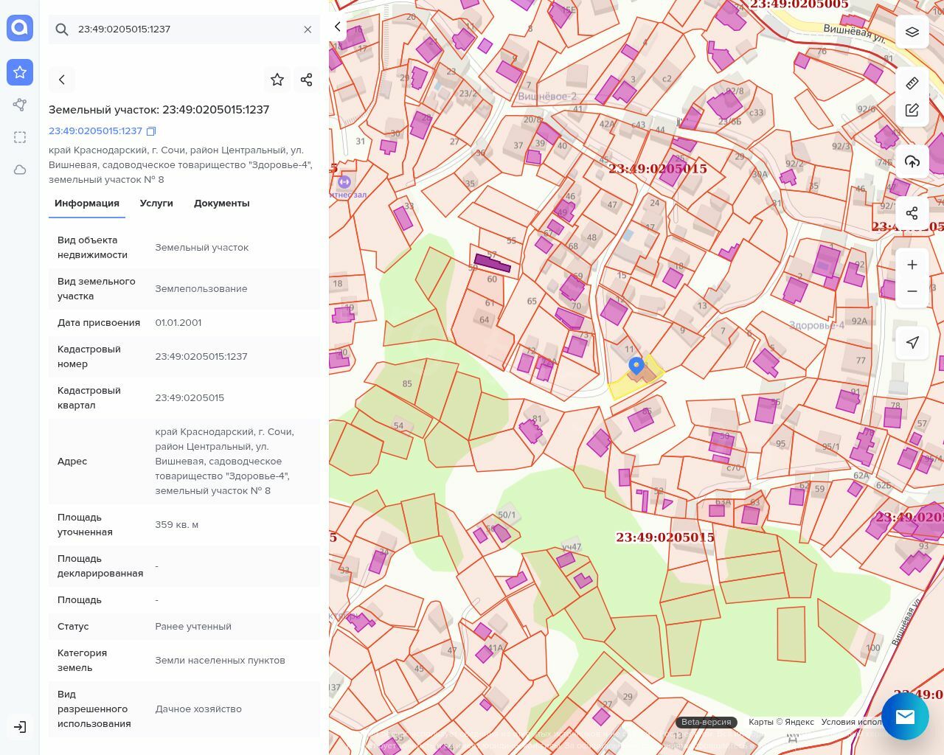
Task: Open the cadastral number link 23:49:0205015:1237
Action: (x=95, y=131)
